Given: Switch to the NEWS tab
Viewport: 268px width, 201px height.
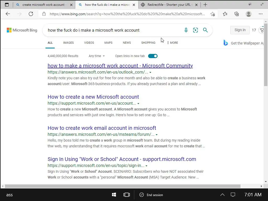Looking at the screenshot, I should click(127, 43).
